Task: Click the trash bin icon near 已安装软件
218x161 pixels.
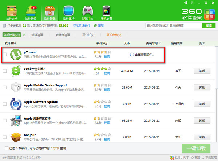Action: pyautogui.click(x=4, y=25)
